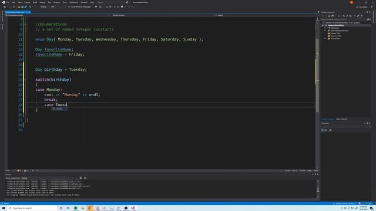Click the Task View taskbar icon
376x211 pixels.
[x=68, y=208]
